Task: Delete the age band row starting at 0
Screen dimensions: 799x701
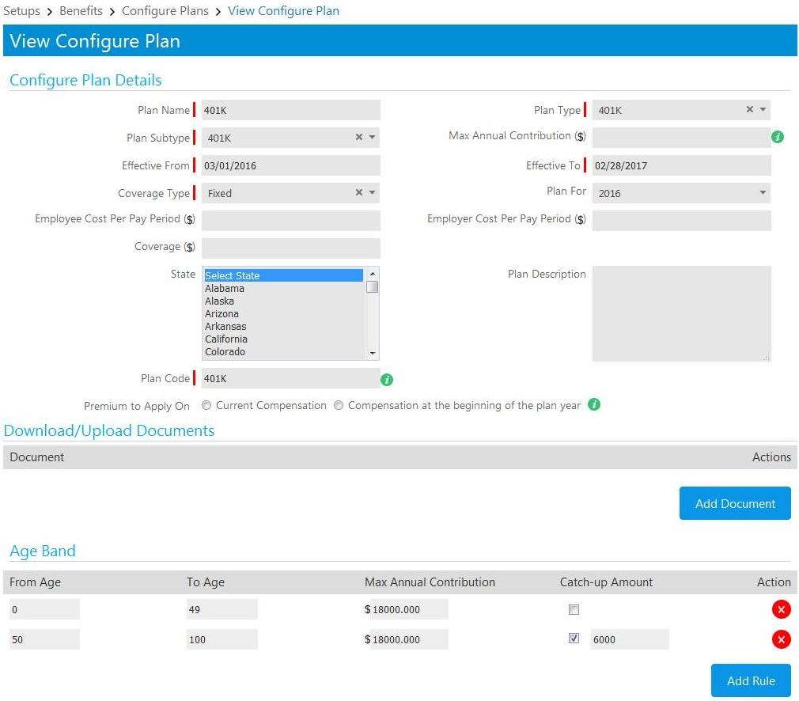Action: (782, 609)
